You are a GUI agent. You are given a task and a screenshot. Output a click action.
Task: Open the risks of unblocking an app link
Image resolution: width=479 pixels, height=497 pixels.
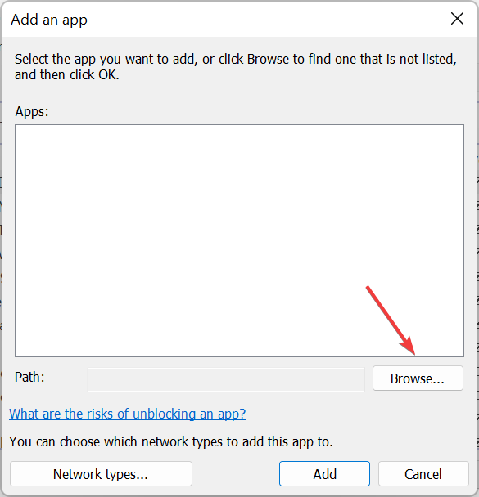tap(127, 414)
